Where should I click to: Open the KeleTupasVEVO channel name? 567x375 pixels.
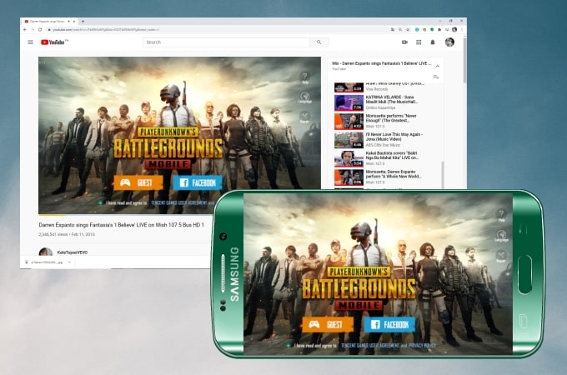(x=73, y=252)
